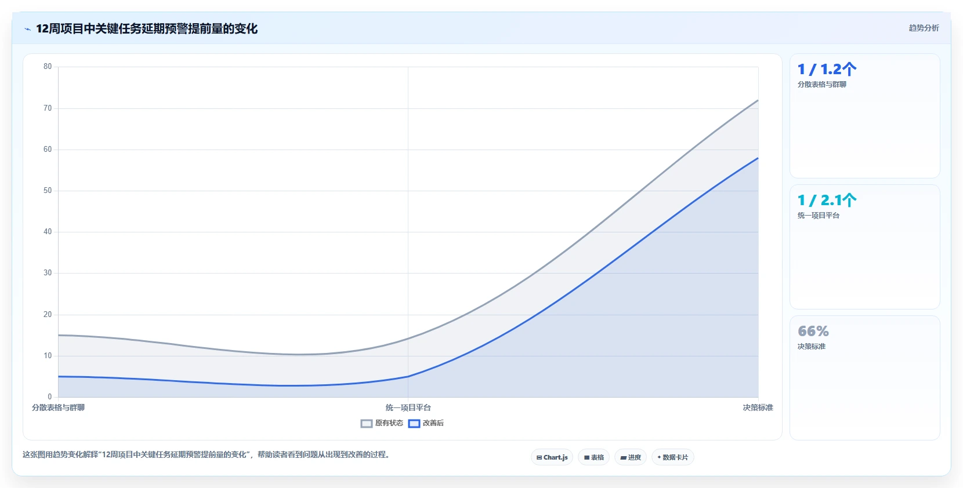Click the y-axis label 50
Screen dimensions: 963x488
48,191
